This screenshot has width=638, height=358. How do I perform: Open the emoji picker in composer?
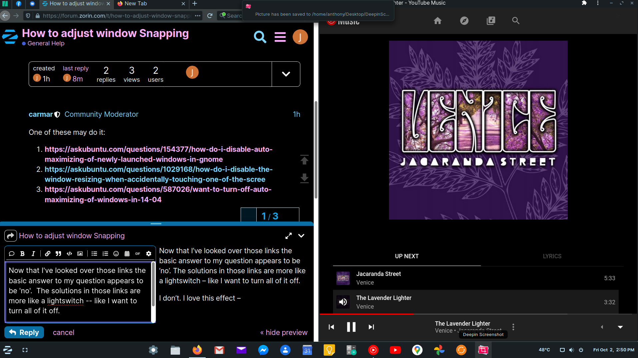click(x=116, y=254)
